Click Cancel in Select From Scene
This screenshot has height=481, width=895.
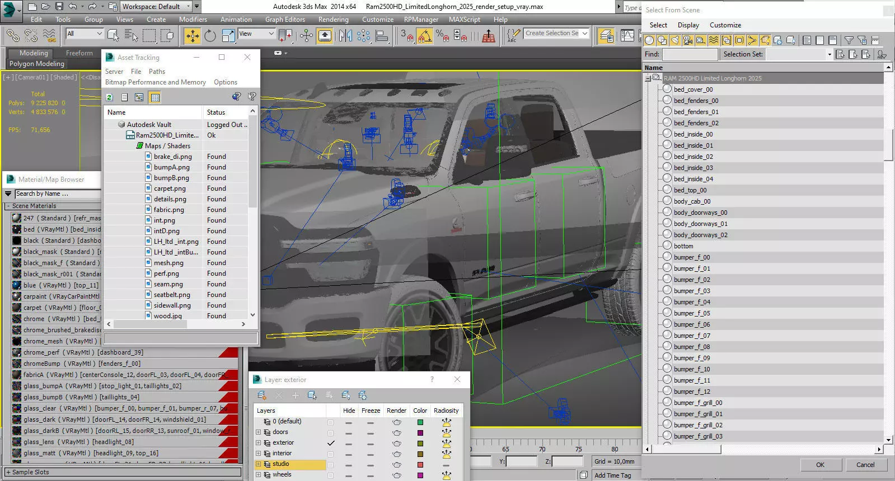pyautogui.click(x=865, y=465)
